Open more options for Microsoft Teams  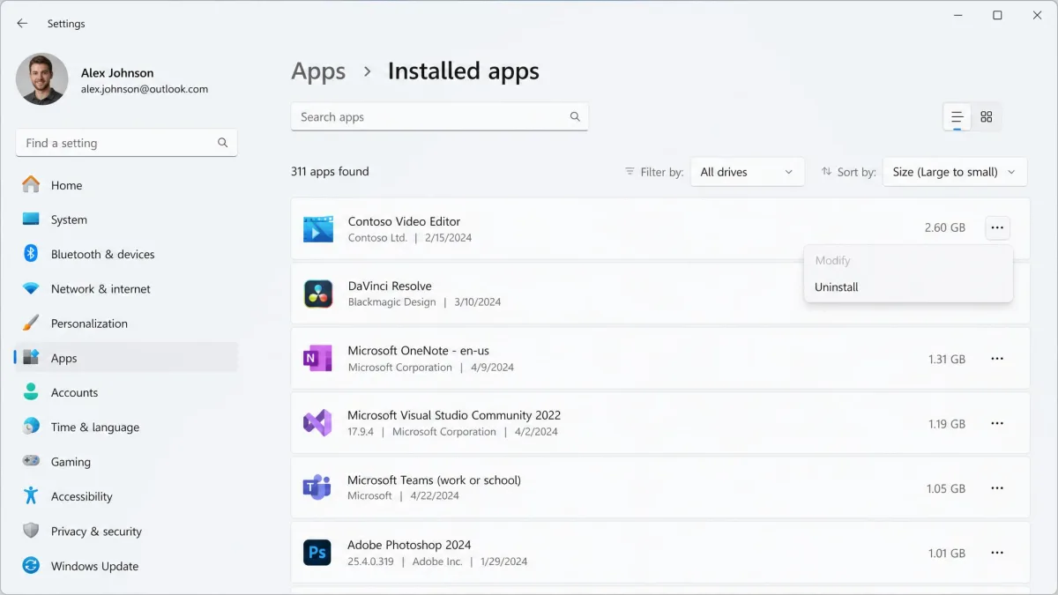click(x=997, y=488)
